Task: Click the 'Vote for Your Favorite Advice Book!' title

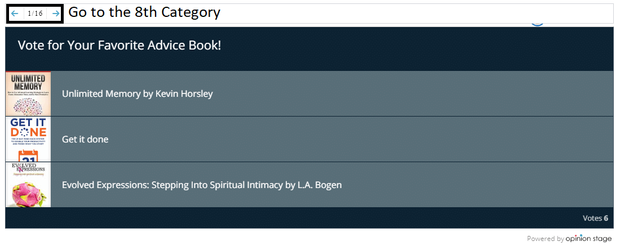Action: click(x=119, y=46)
